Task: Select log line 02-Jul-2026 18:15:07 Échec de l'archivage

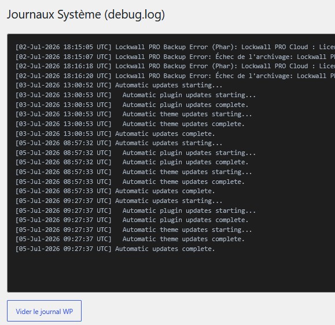Action: pyautogui.click(x=175, y=57)
